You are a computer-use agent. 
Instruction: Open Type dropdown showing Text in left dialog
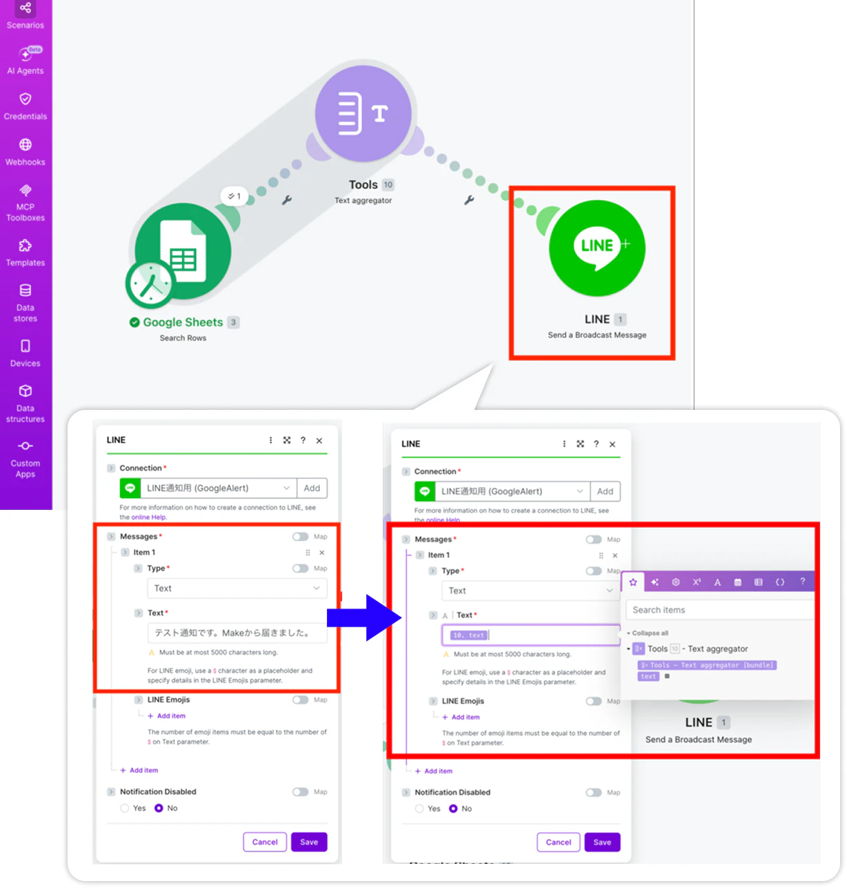[237, 589]
